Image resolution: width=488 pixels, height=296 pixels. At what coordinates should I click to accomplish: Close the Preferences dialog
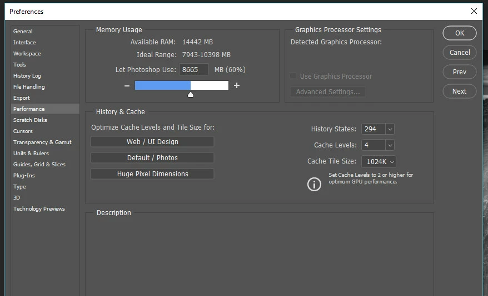click(x=474, y=11)
